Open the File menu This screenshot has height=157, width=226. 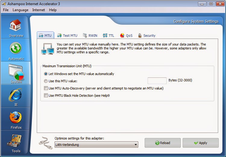(x=6, y=10)
